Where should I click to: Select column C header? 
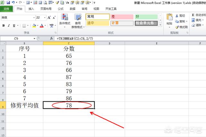point(69,43)
